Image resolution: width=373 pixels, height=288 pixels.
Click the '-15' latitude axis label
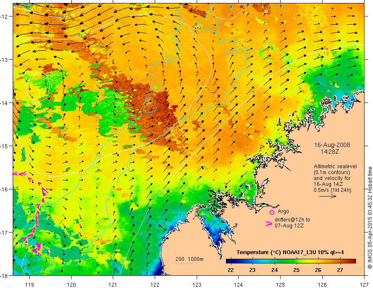(4, 146)
